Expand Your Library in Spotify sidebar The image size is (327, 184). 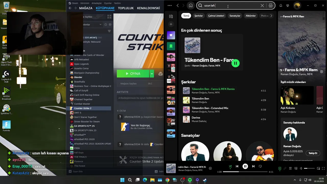[171, 16]
